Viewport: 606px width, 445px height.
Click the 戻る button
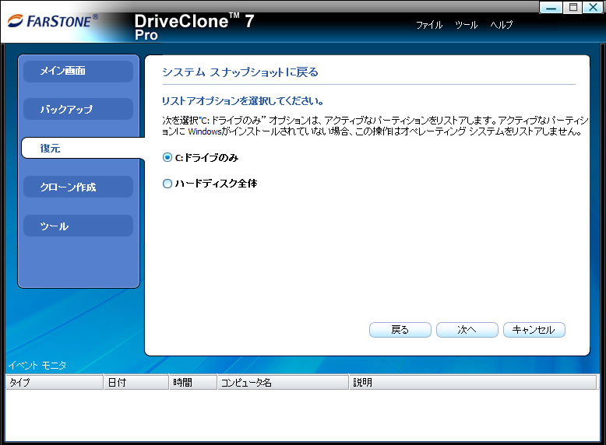(400, 330)
